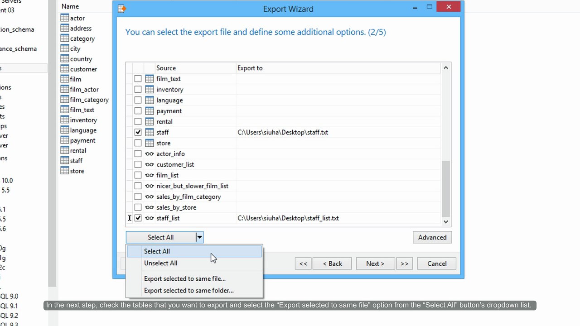Click scrollbar down arrow in export list
This screenshot has height=326, width=580.
446,221
